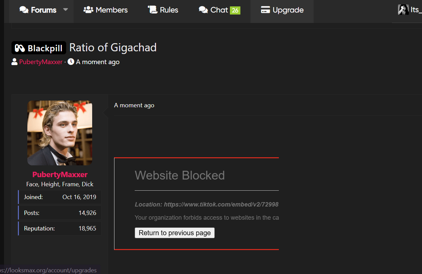Click the Members people icon
The image size is (422, 274).
88,10
